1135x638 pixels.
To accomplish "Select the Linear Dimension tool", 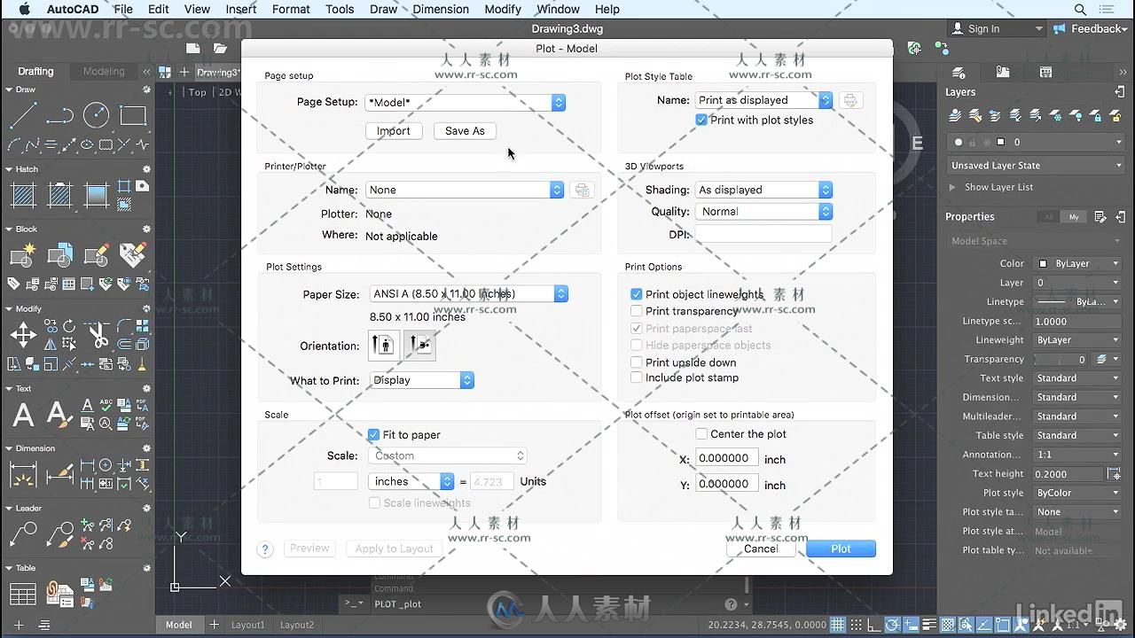I will point(23,474).
